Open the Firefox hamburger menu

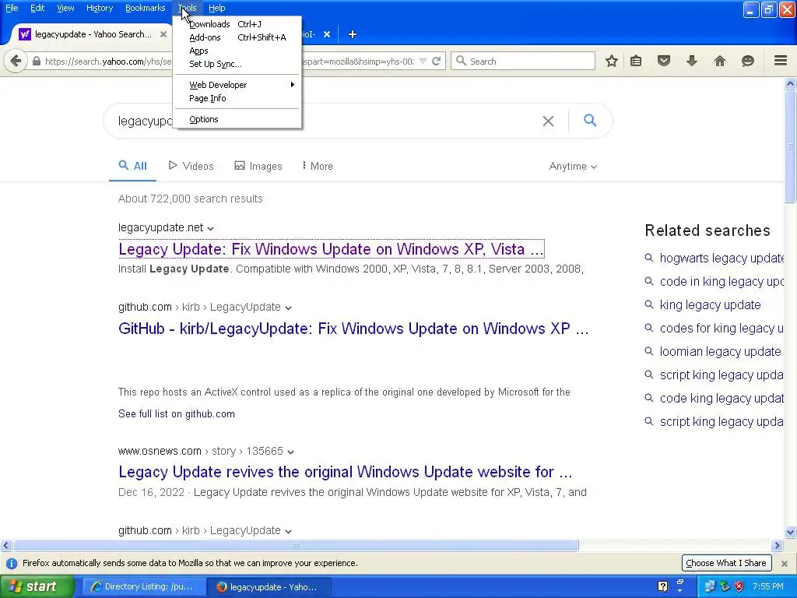click(781, 61)
